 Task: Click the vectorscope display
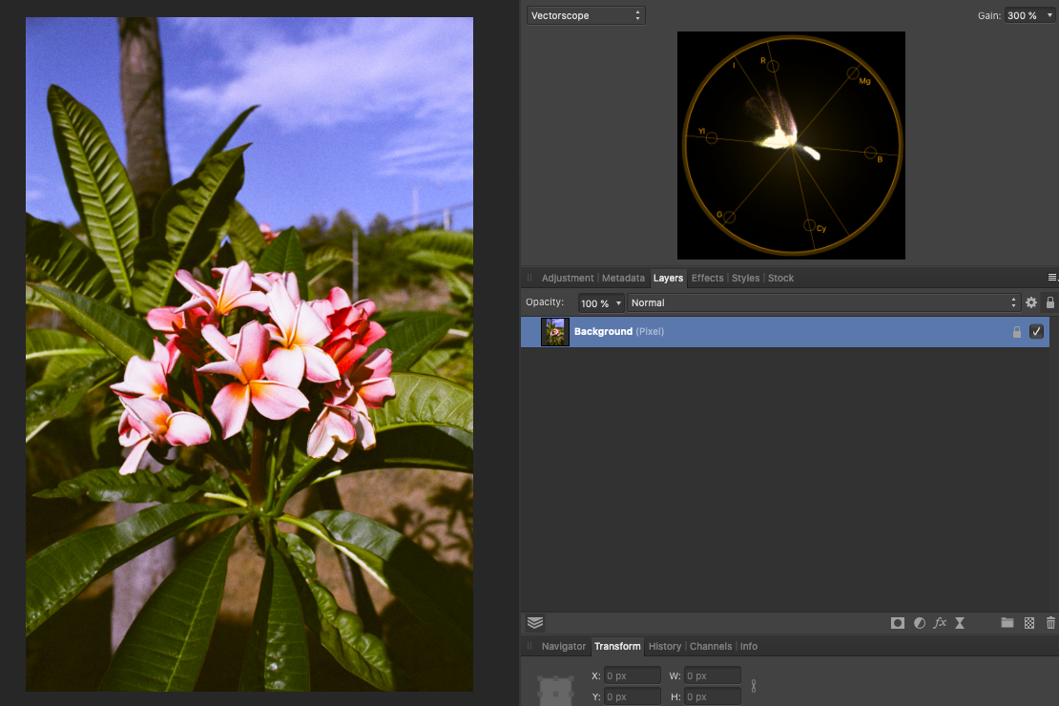(791, 145)
